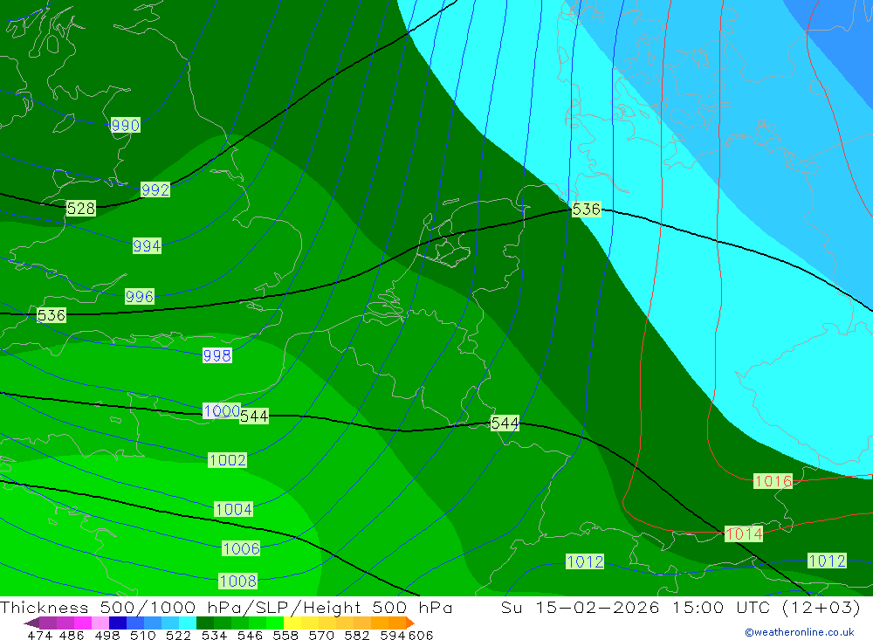Click the cyan legend swatch above 522
Image resolution: width=873 pixels, height=640 pixels.
click(188, 623)
